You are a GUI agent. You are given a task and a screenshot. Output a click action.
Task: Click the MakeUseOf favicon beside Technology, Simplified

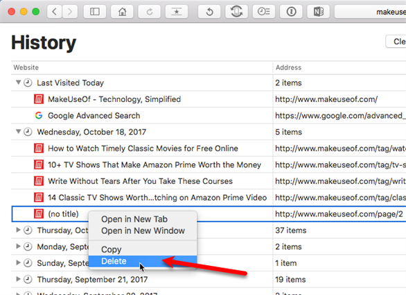pyautogui.click(x=39, y=99)
